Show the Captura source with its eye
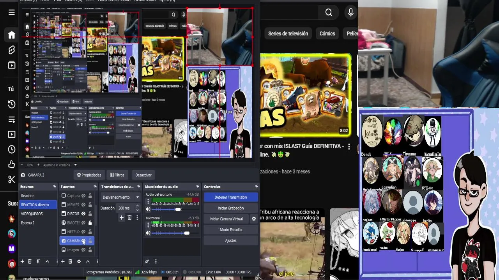This screenshot has height=280, width=499. click(83, 196)
